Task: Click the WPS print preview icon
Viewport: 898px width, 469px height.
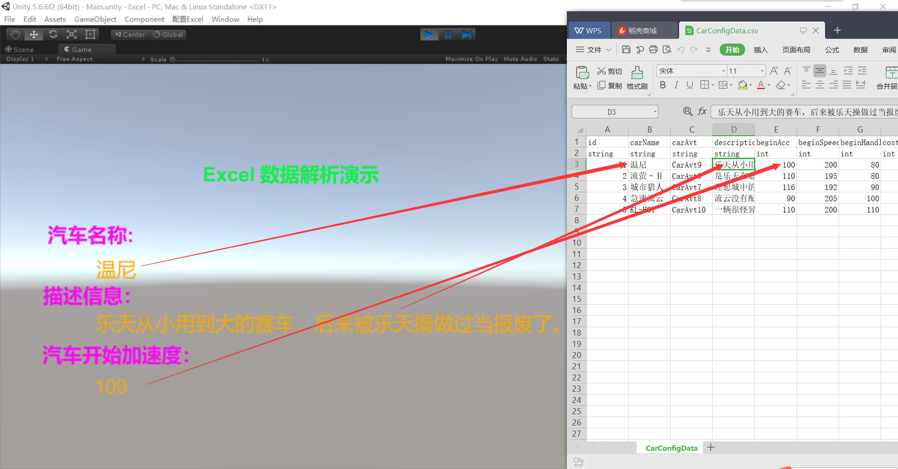Action: (x=667, y=50)
